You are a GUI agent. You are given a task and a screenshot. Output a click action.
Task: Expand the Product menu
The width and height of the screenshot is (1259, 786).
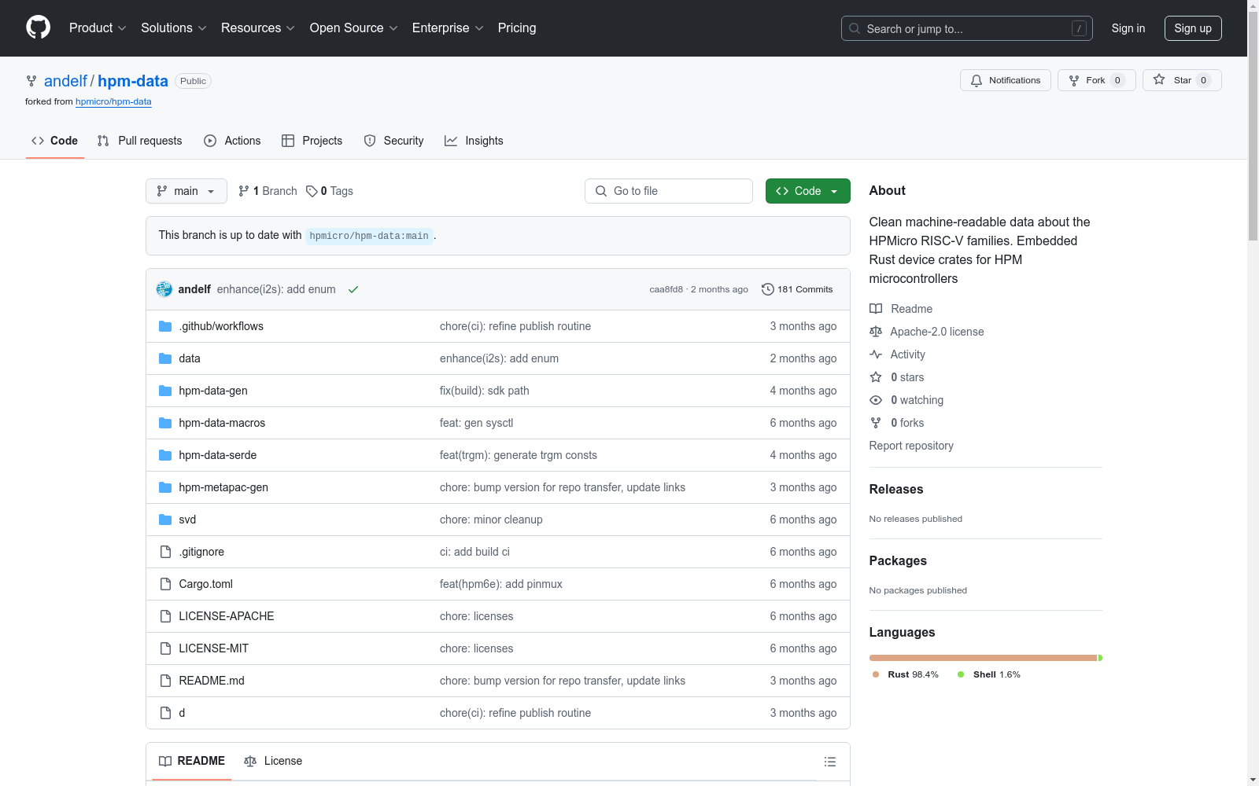98,28
